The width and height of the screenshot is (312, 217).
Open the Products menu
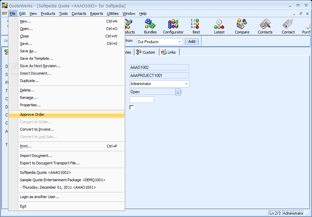click(48, 13)
